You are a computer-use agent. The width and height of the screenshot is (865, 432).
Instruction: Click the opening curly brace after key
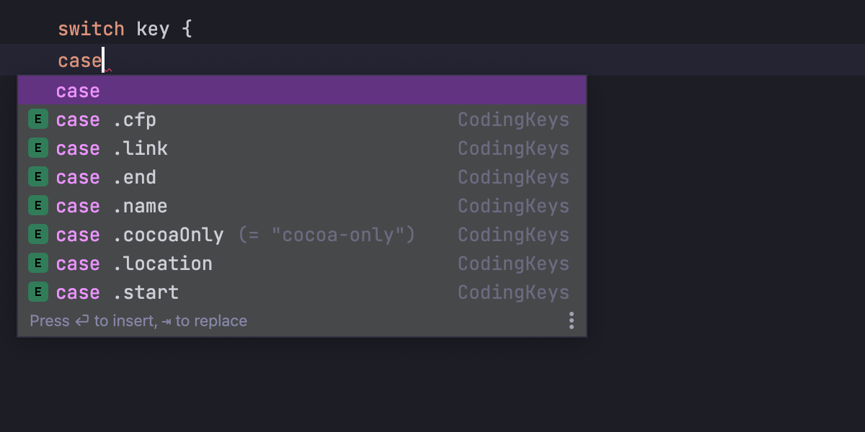[187, 30]
